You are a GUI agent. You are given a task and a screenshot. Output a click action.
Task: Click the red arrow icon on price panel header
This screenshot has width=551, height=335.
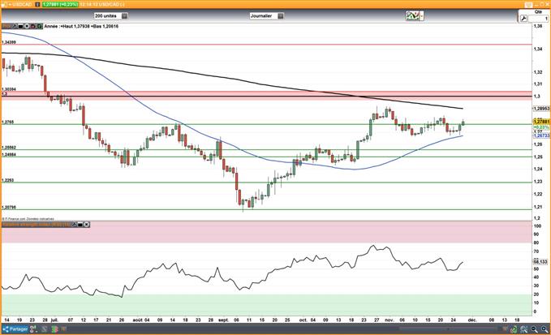point(33,26)
